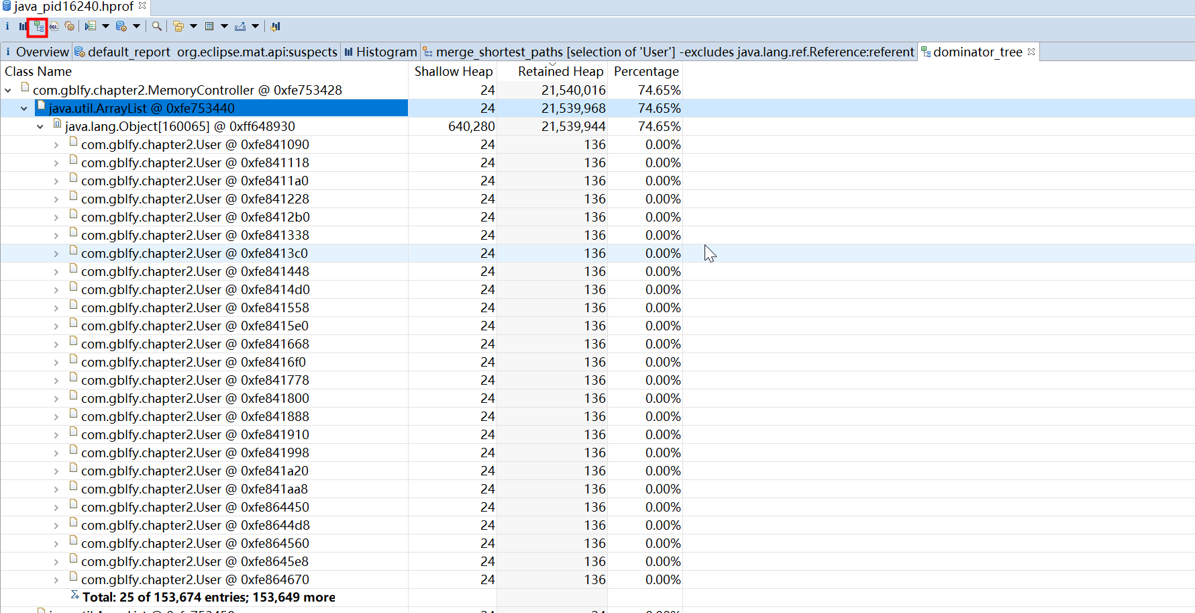Open the Overview pane via toolbar 'i' icon
The image size is (1195, 613).
coord(7,26)
